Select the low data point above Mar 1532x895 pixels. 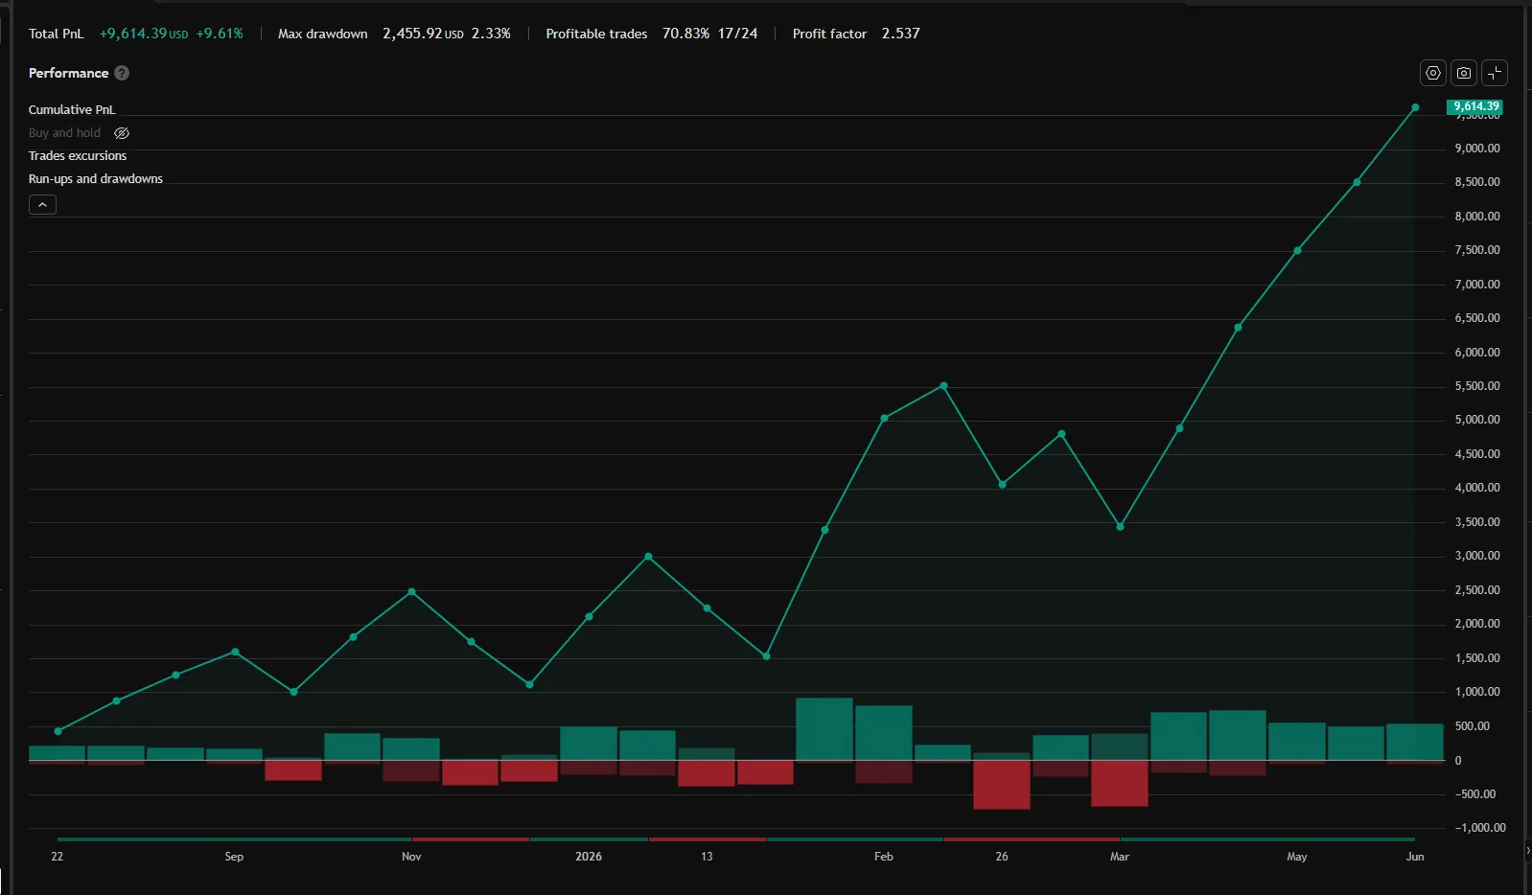pyautogui.click(x=1120, y=526)
